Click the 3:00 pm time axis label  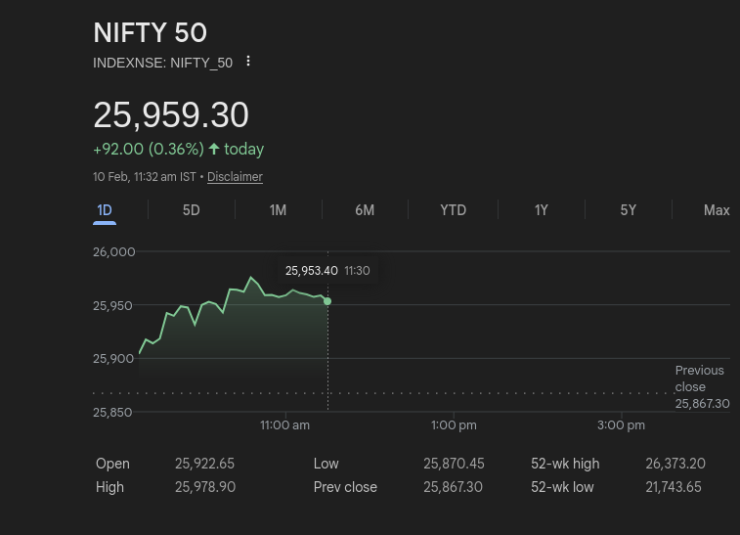(x=622, y=425)
